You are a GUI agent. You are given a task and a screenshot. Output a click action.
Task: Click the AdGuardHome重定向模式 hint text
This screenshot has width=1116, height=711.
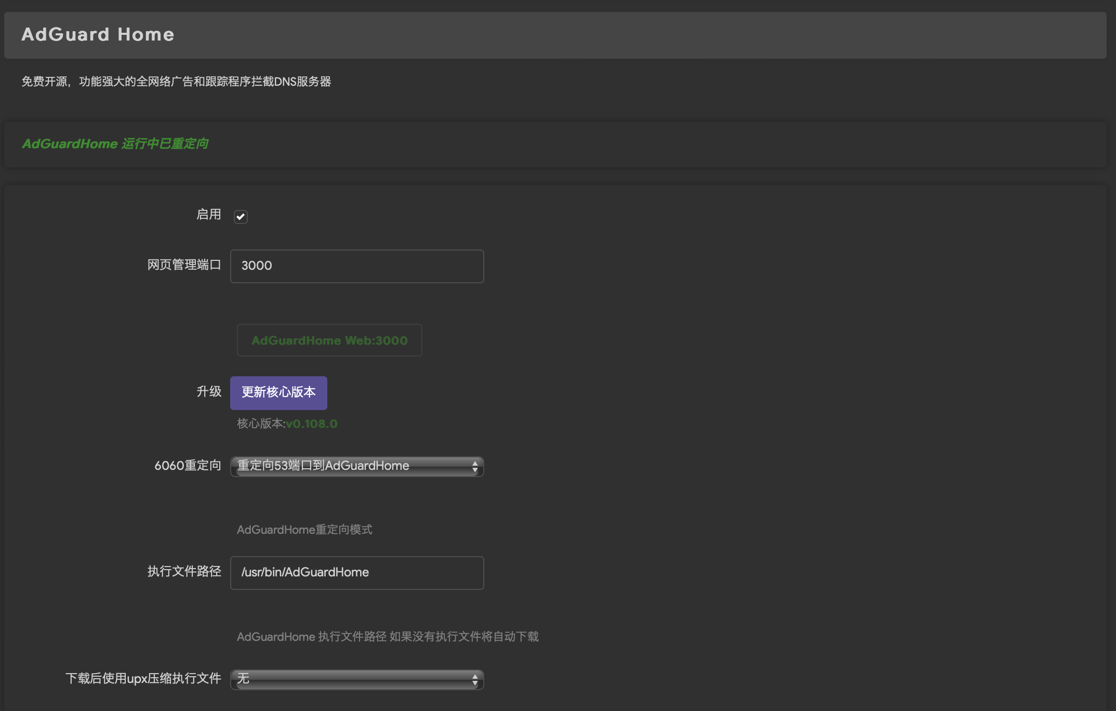(x=304, y=530)
